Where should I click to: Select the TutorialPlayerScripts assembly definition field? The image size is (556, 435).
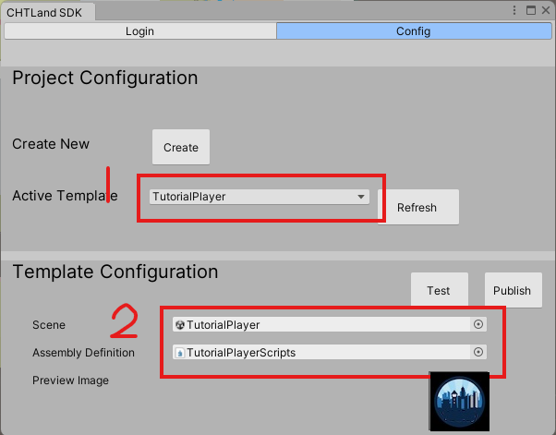pyautogui.click(x=323, y=352)
